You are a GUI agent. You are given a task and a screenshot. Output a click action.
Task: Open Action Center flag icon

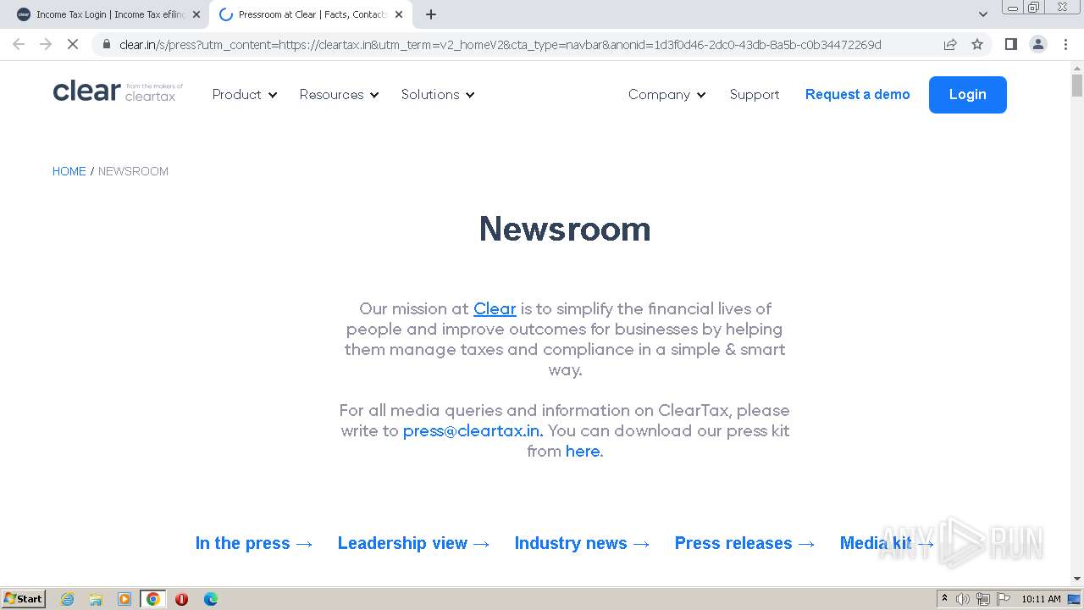1003,599
